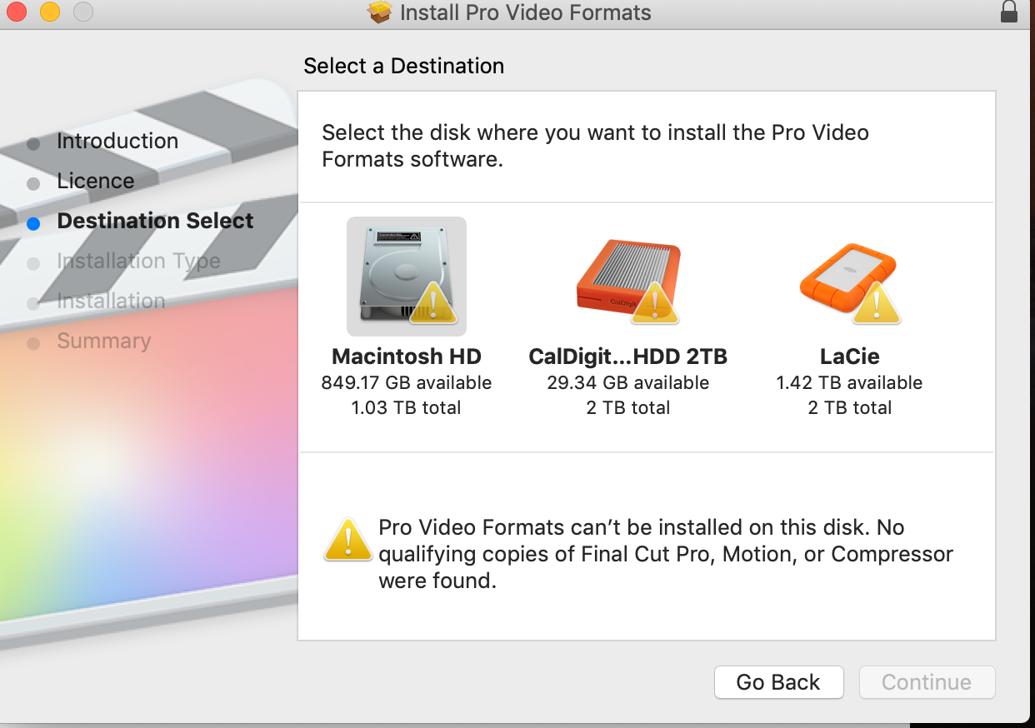Click the blue bullet beside Destination Select
Image resolution: width=1035 pixels, height=728 pixels.
pos(33,223)
